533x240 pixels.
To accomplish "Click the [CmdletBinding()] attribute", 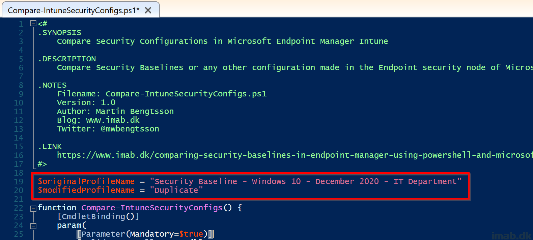I will (x=98, y=216).
